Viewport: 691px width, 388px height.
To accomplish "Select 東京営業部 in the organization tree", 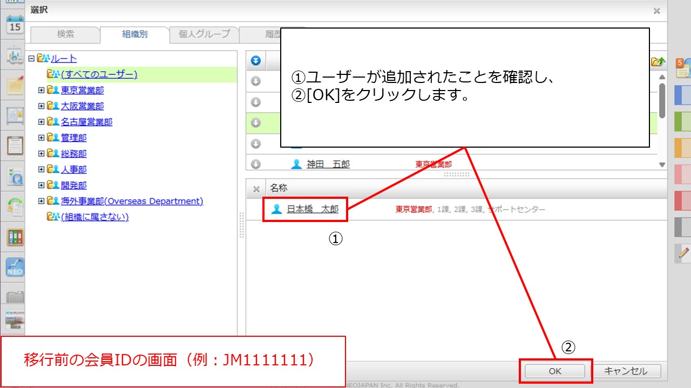I will (83, 90).
